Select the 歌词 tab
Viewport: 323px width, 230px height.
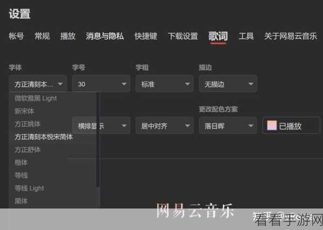click(218, 36)
